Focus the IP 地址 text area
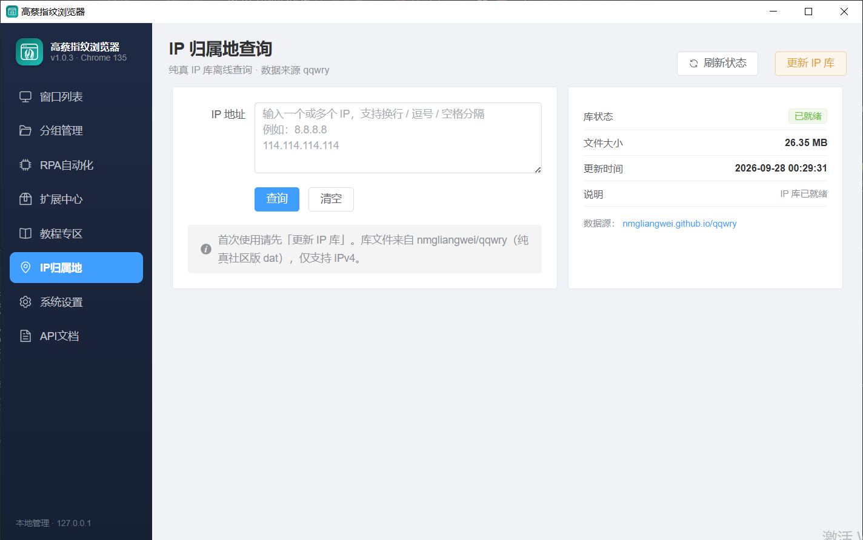Viewport: 863px width, 540px height. point(398,138)
